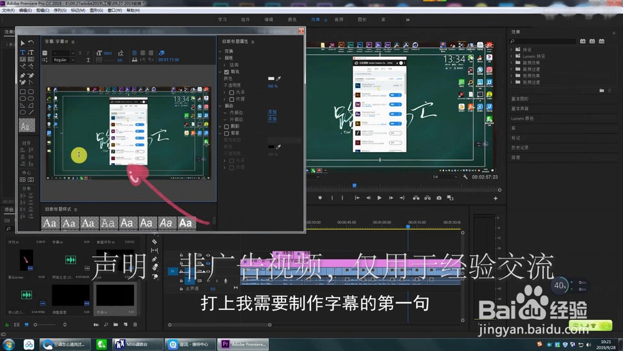Expand the Lumetri 预设 folder
This screenshot has width=623, height=351.
pyautogui.click(x=511, y=57)
